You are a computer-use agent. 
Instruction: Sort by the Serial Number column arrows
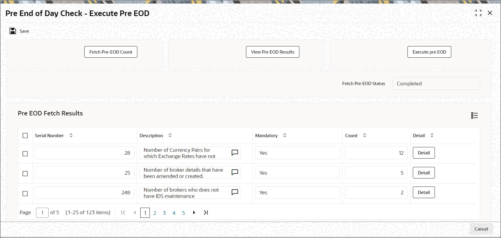(71, 135)
